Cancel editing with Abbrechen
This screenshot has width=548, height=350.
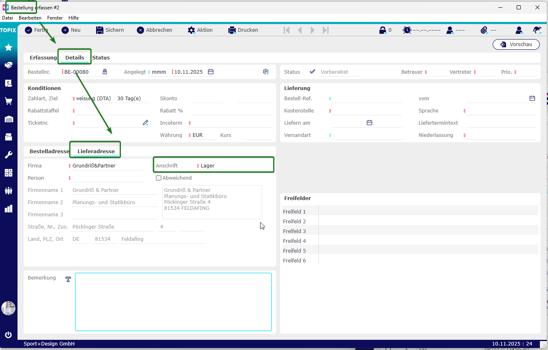coord(154,30)
